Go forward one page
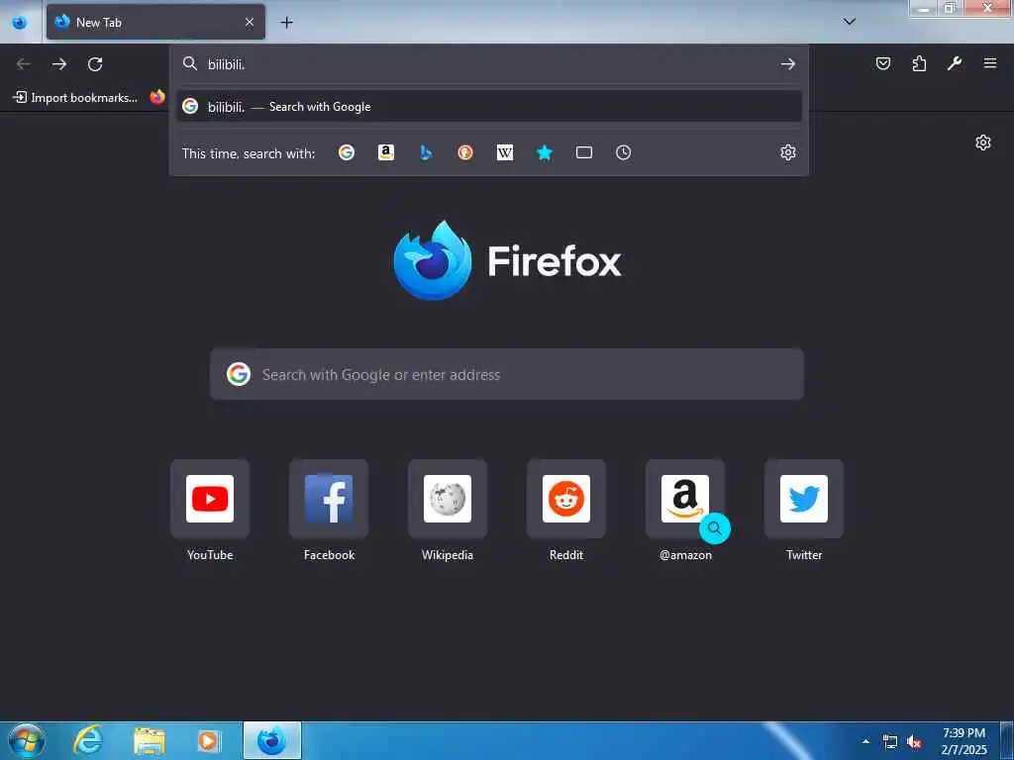Image resolution: width=1014 pixels, height=760 pixels. (59, 64)
